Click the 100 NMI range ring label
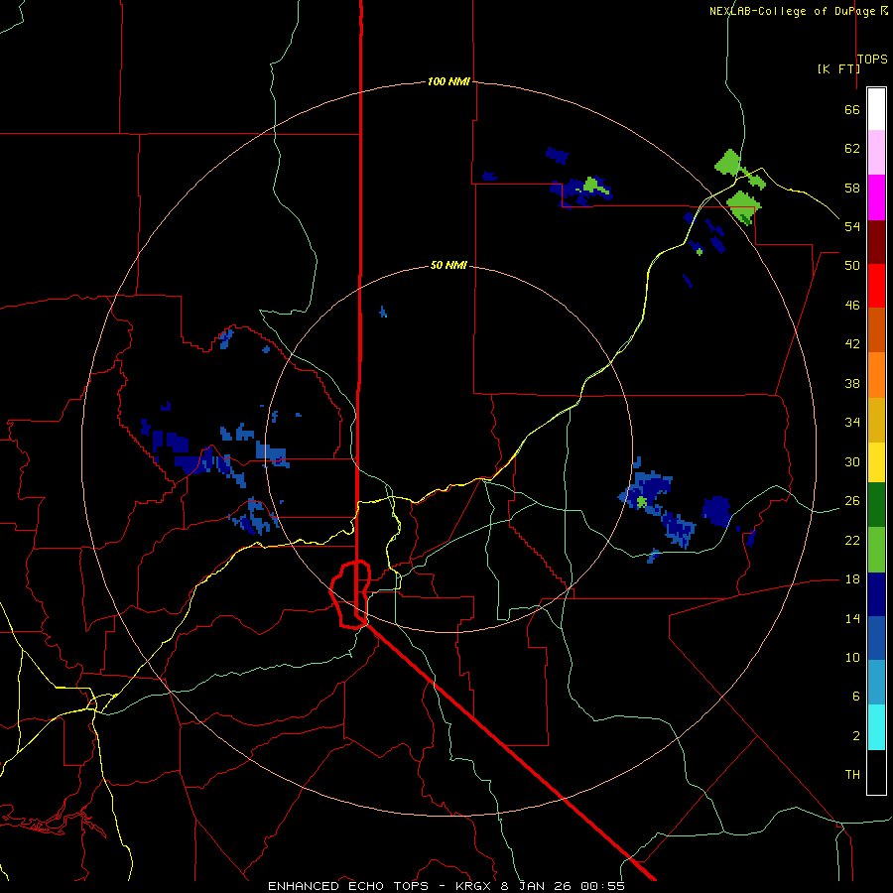 (448, 81)
